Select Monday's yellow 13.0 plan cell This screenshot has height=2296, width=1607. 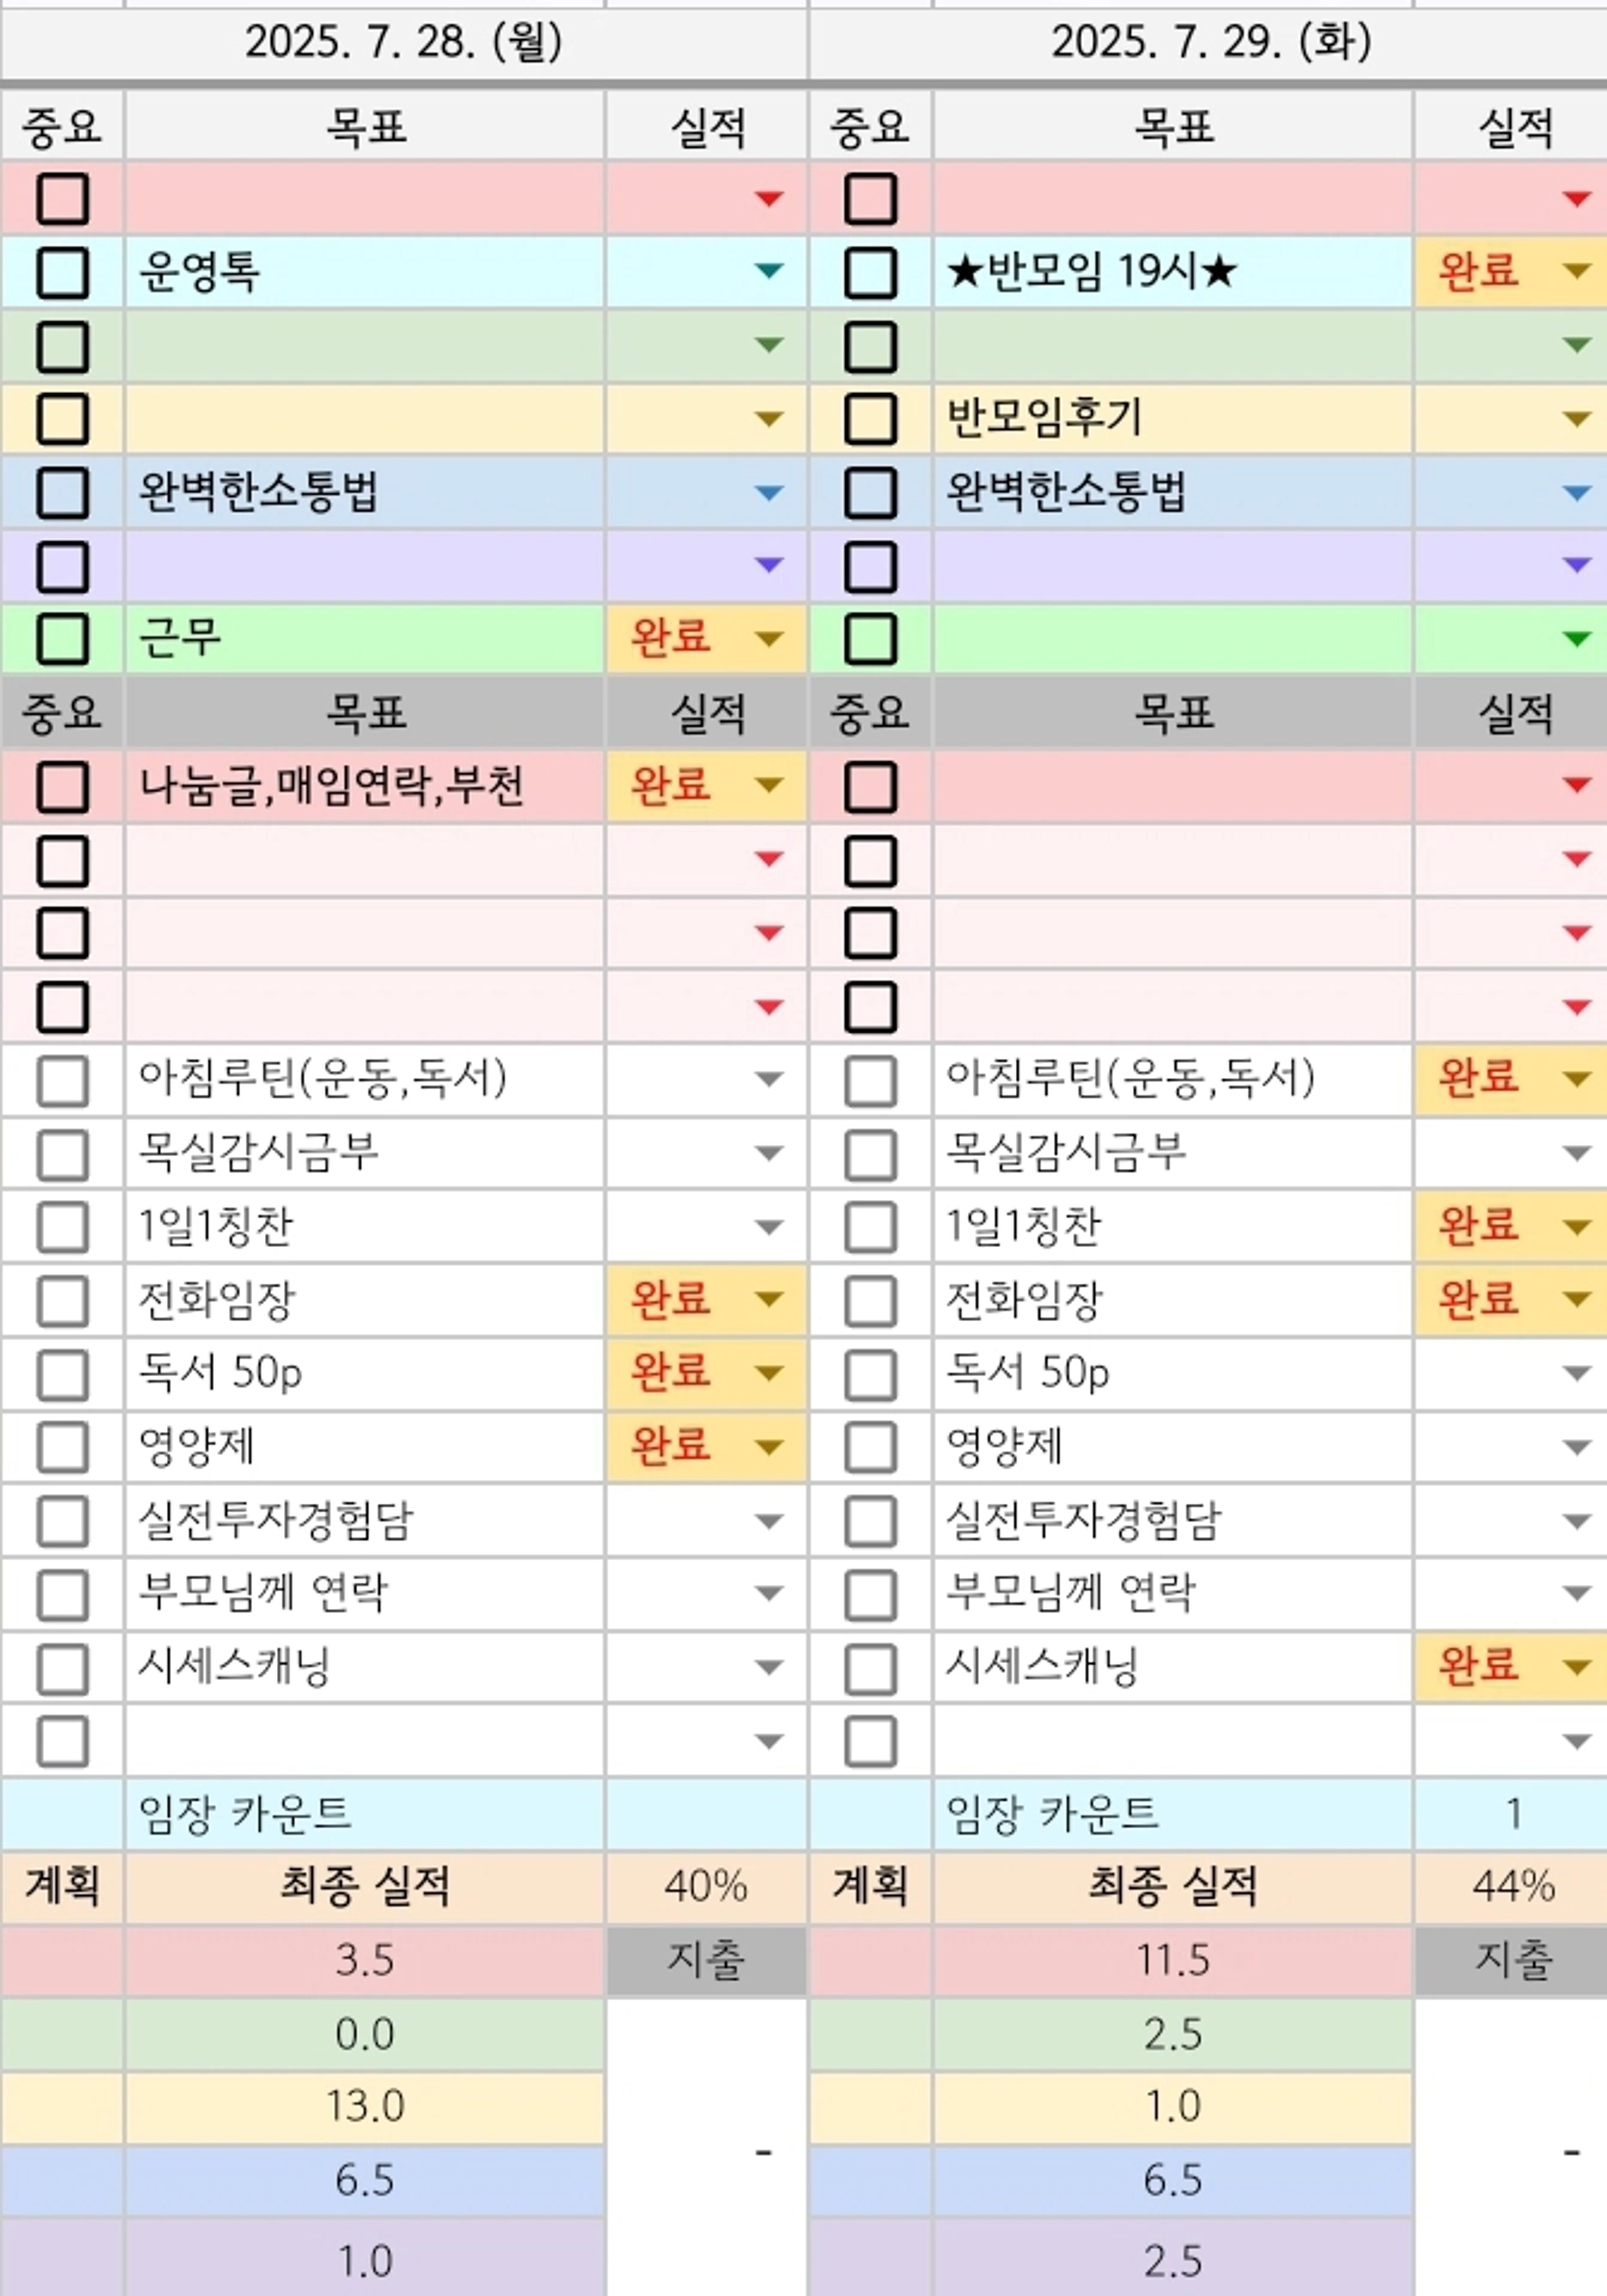tap(364, 2106)
